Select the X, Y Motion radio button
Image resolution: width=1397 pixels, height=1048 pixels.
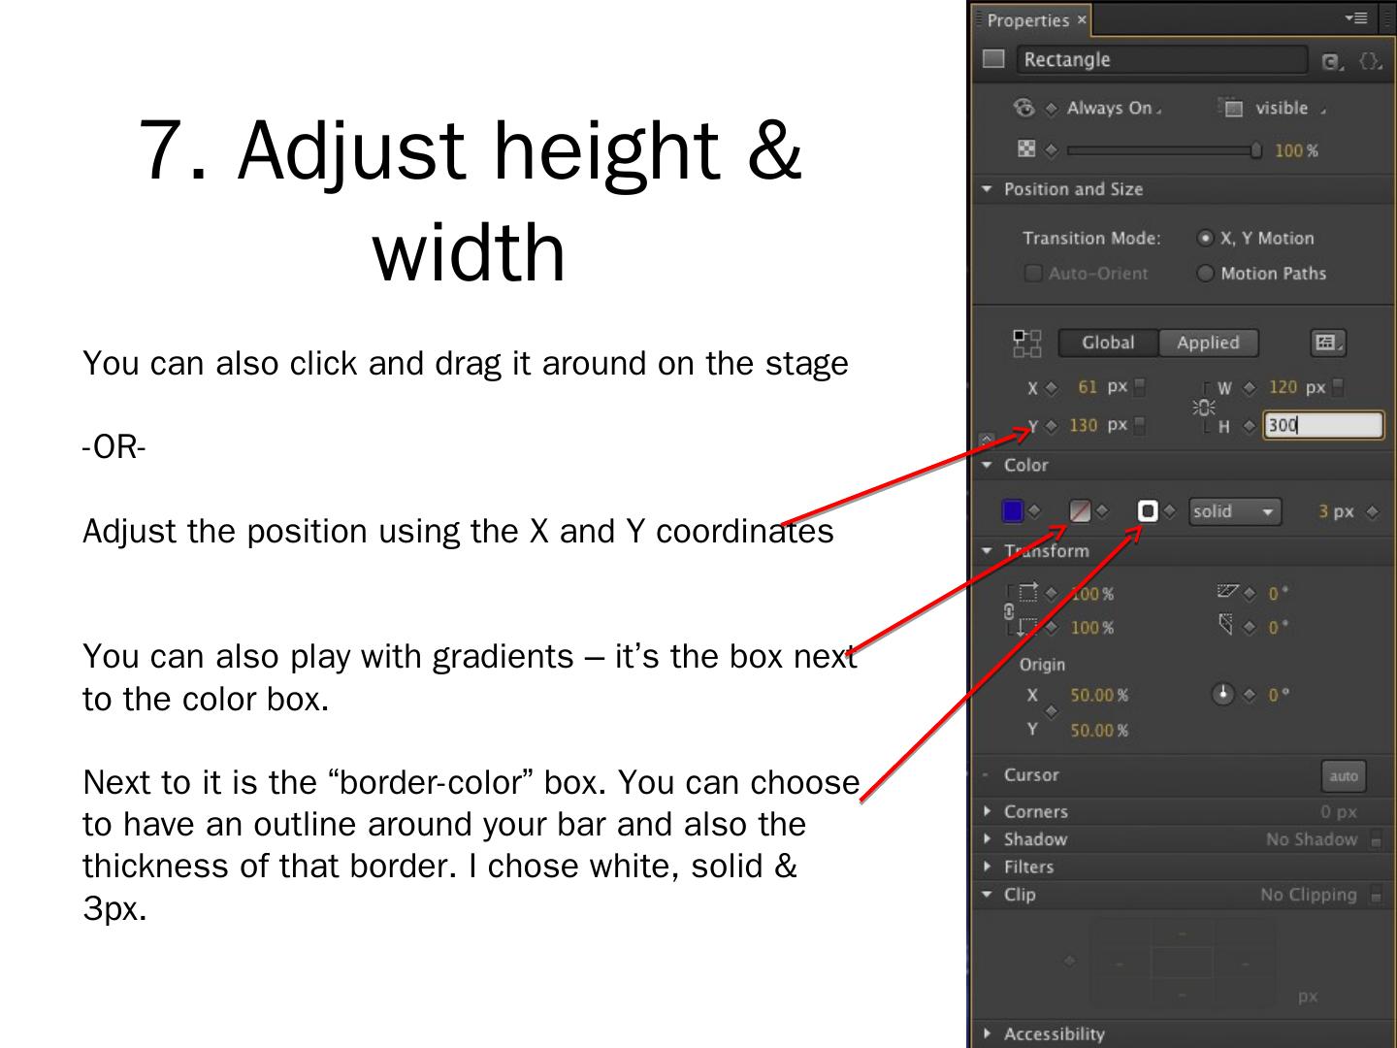point(1205,238)
